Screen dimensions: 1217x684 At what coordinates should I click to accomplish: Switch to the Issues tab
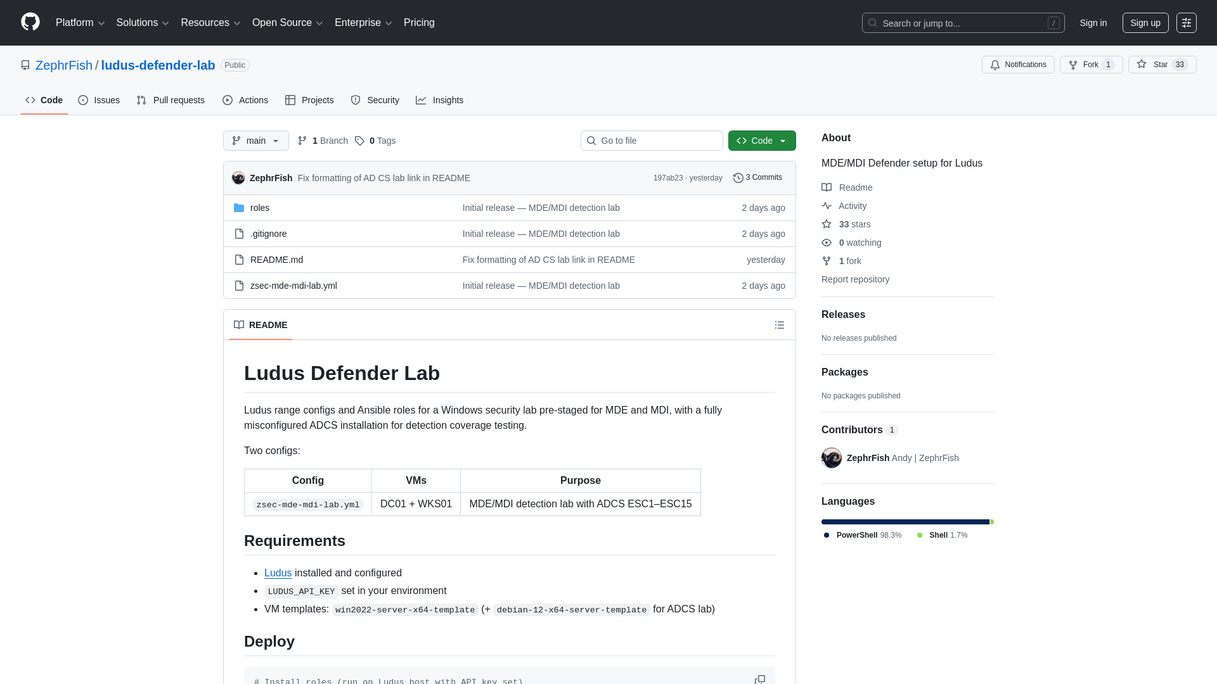point(99,100)
